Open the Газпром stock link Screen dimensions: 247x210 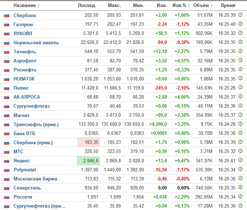[23, 25]
